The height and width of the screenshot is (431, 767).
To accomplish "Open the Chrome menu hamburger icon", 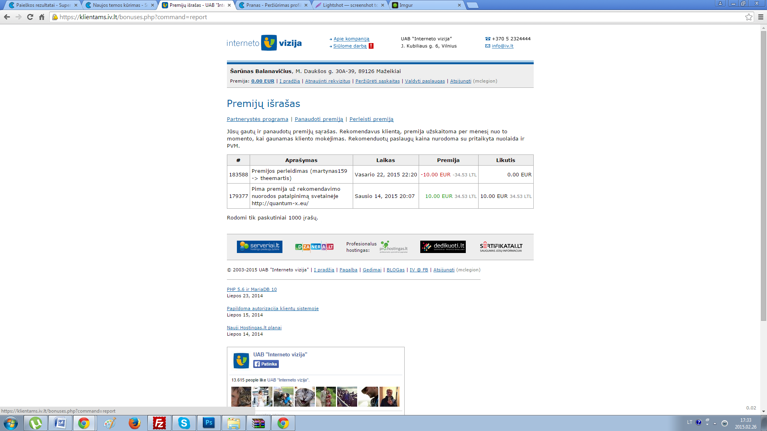I will (x=761, y=17).
